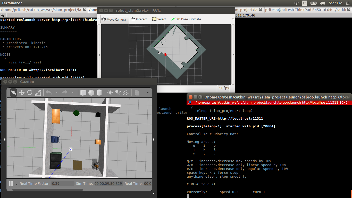Image resolution: width=352 pixels, height=198 pixels.
Task: Click the terminal icon in teleop title strip
Action: tap(189, 102)
